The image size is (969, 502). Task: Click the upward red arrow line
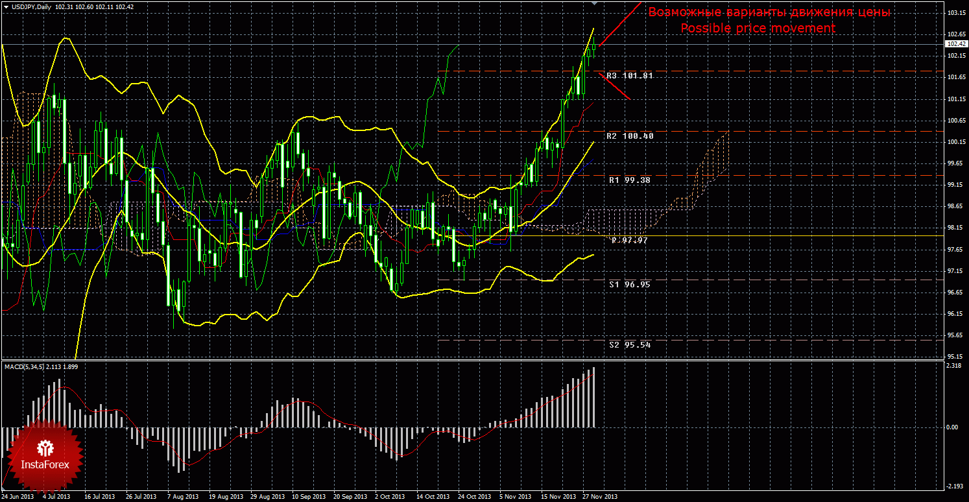click(x=621, y=24)
